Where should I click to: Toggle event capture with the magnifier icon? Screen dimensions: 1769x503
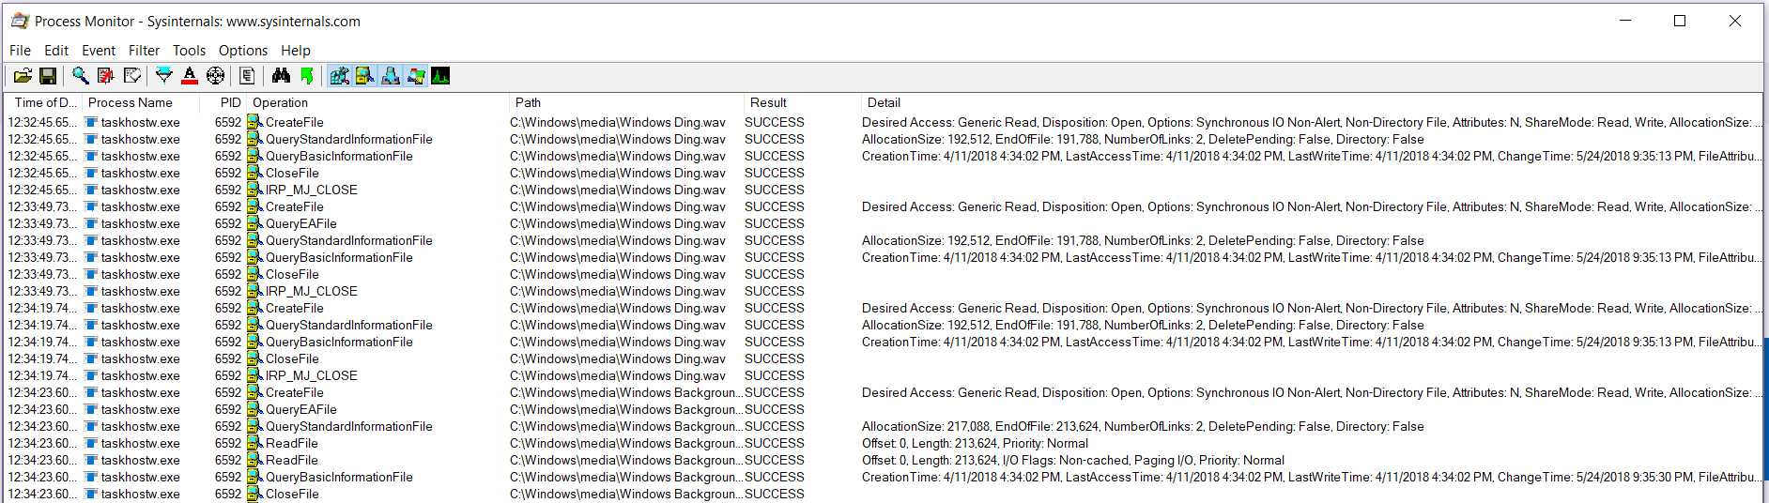tap(81, 76)
